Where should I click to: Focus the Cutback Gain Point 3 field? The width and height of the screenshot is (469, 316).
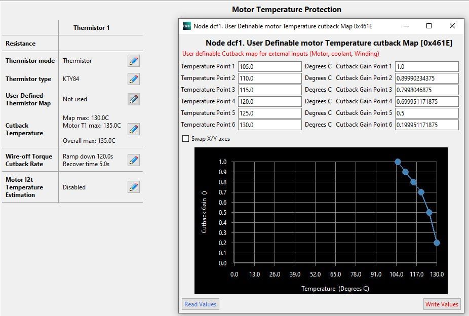[x=427, y=90]
